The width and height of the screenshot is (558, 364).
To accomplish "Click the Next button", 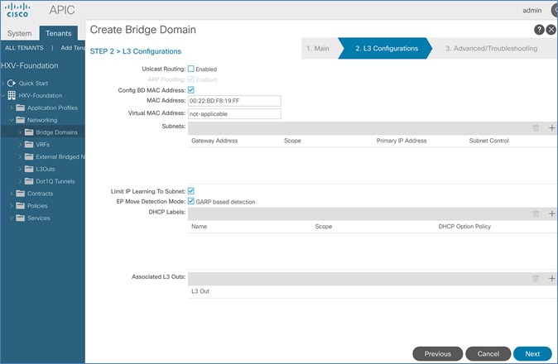I will [532, 353].
